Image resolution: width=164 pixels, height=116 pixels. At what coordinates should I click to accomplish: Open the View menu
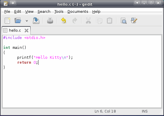[x=29, y=12]
